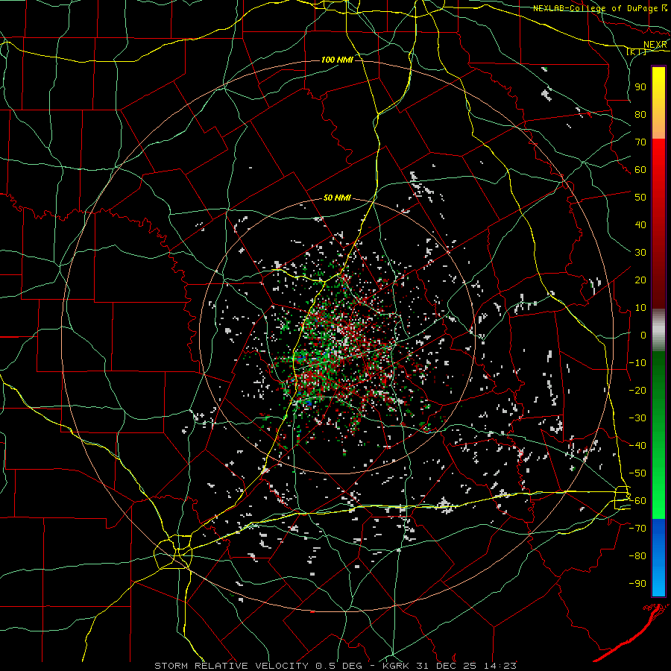Click the 100 NMI range ring label
Viewport: 671px width, 671px height.
(x=337, y=60)
